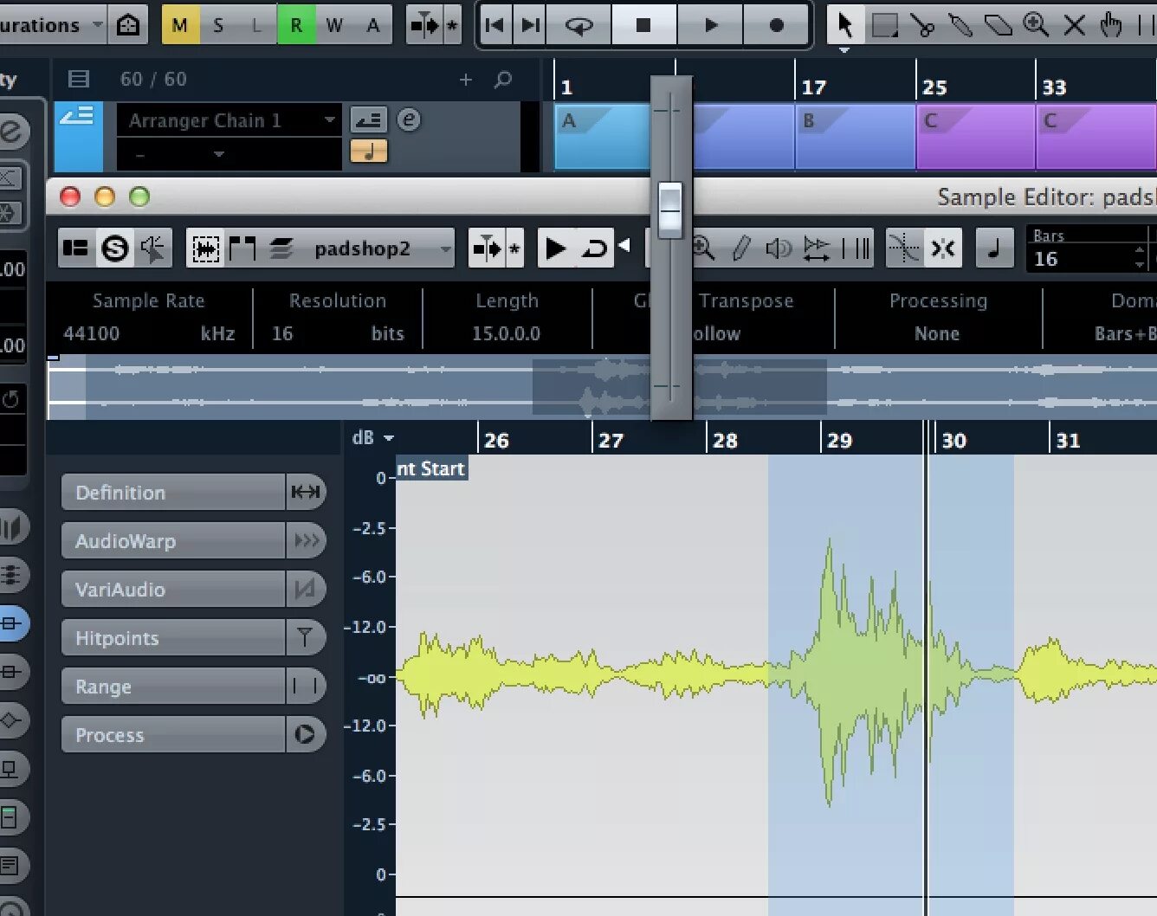This screenshot has width=1157, height=916.
Task: Toggle Musical Mode with the note icon
Action: coord(994,248)
